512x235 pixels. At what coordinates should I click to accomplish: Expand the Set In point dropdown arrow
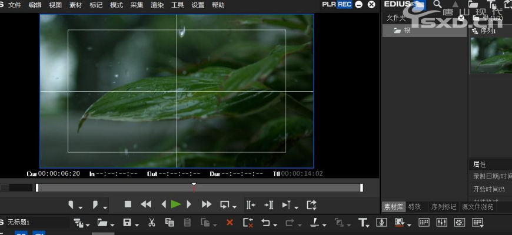tap(79, 207)
